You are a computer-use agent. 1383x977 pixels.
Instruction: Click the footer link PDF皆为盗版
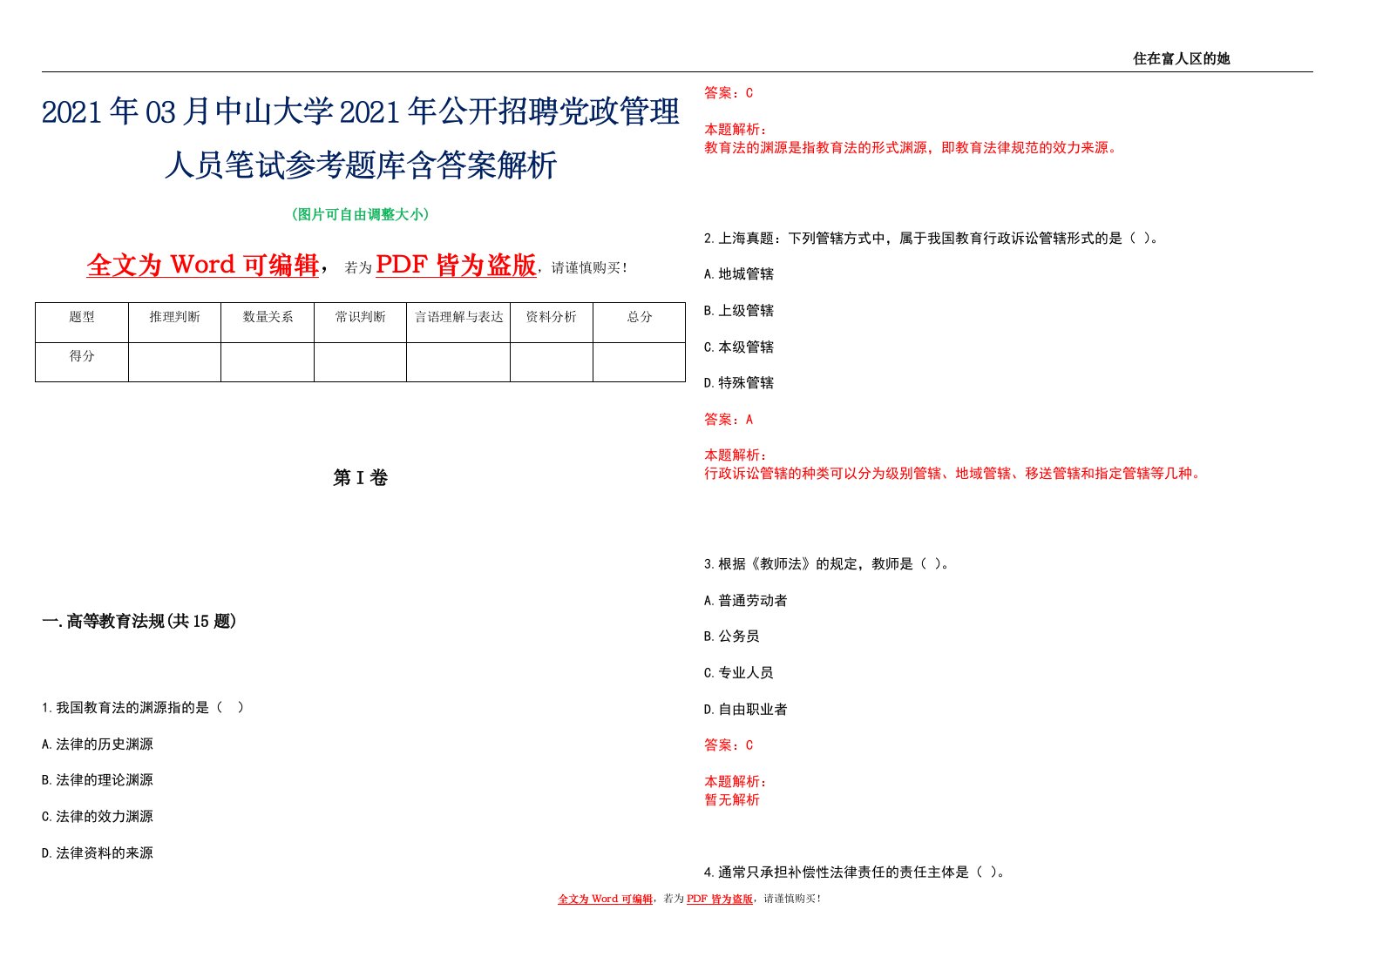click(x=720, y=899)
